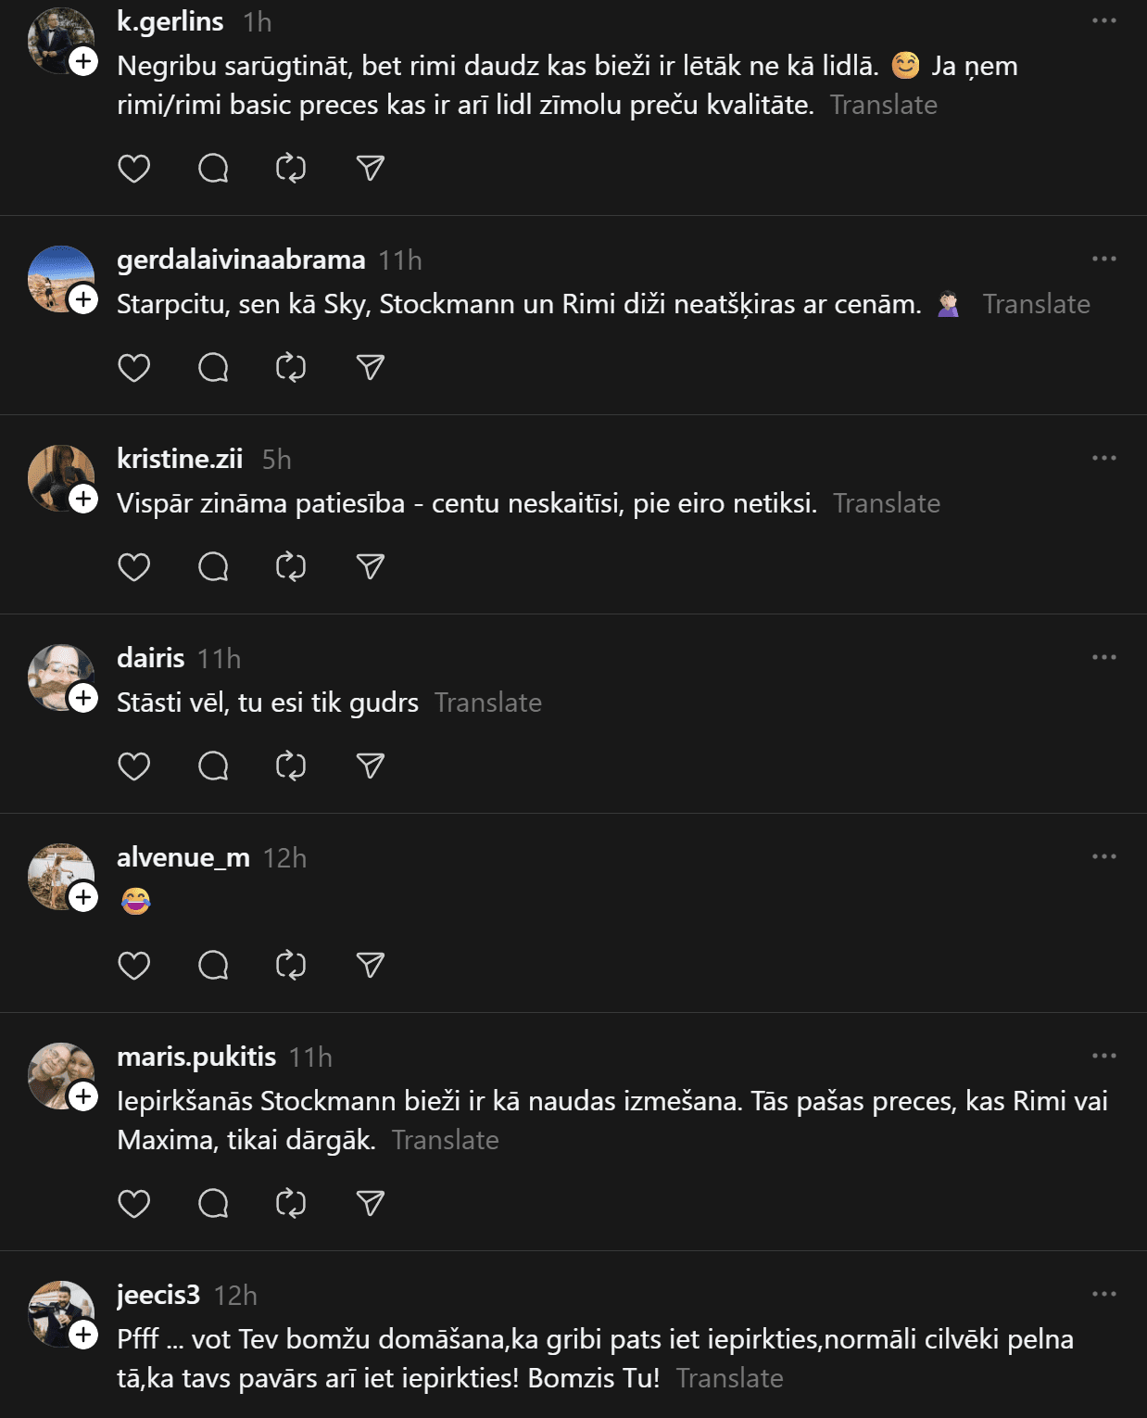Translate jeecis3's comment
Screen dimensions: 1147x1418
[x=729, y=1378]
